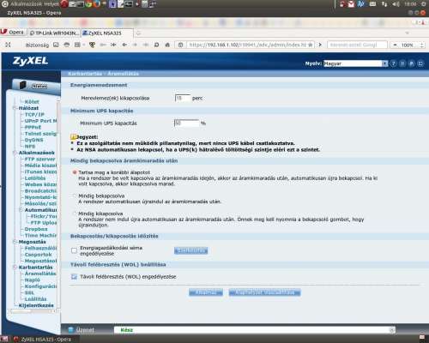Open the Bluetooth indicator in the system tray
Screen dimensions: 429x343
[x=361, y=4]
